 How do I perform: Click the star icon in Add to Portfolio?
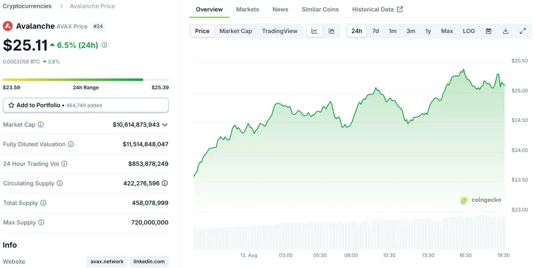tap(11, 105)
